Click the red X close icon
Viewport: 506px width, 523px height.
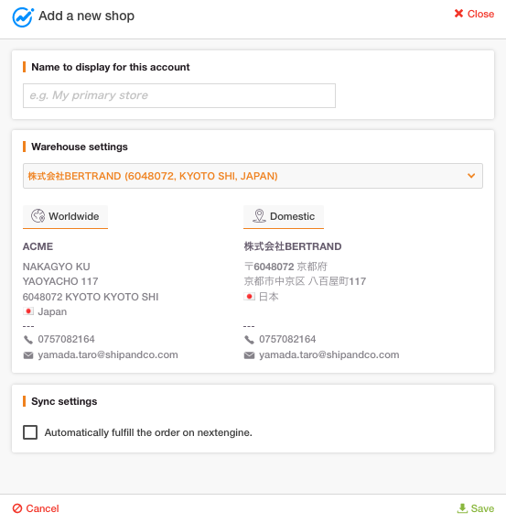coord(458,14)
